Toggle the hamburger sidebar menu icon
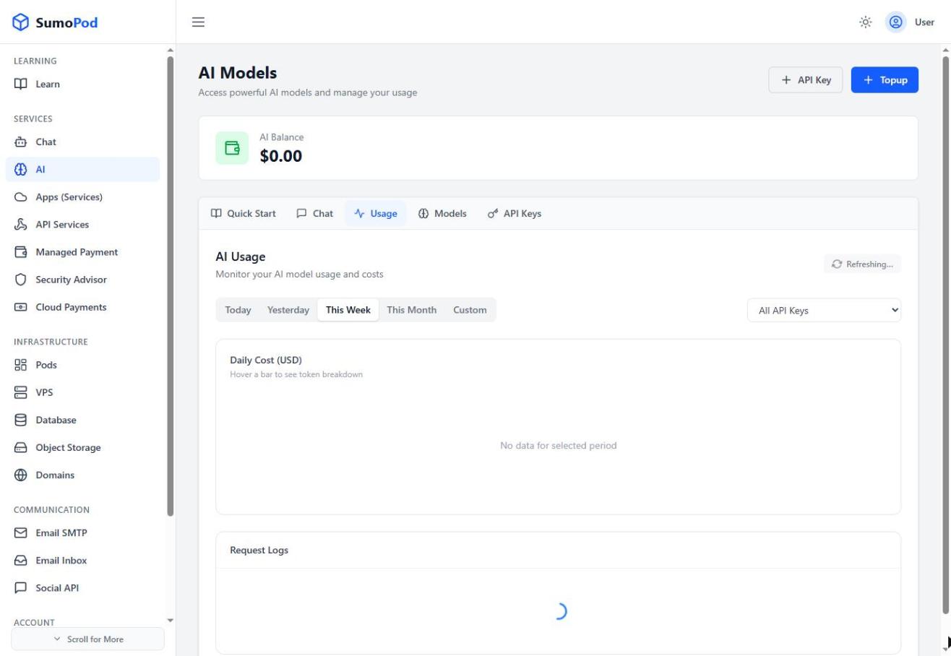The width and height of the screenshot is (951, 656). click(198, 22)
